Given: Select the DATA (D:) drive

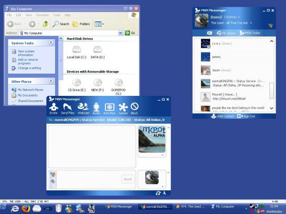Looking at the screenshot, I should (x=97, y=52).
